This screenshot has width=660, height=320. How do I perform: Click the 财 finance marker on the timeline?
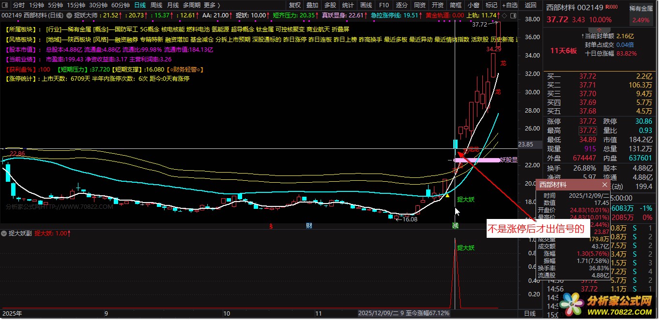pyautogui.click(x=308, y=226)
